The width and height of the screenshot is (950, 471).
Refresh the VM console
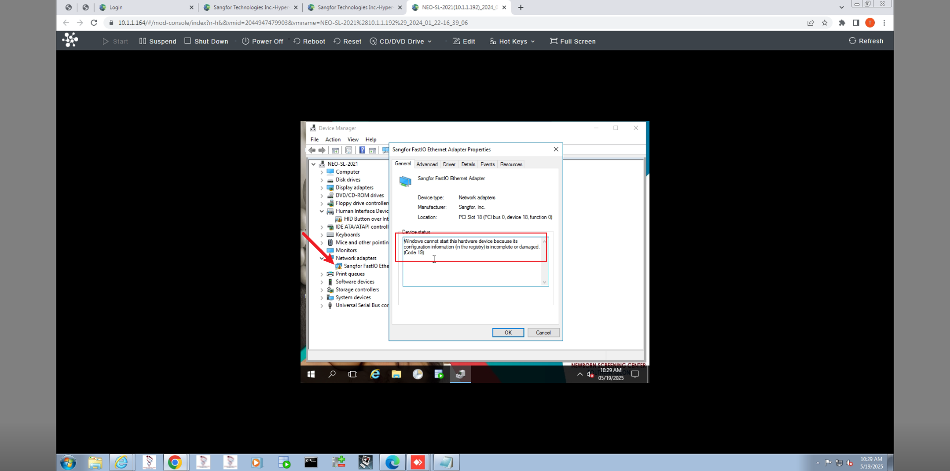click(866, 41)
